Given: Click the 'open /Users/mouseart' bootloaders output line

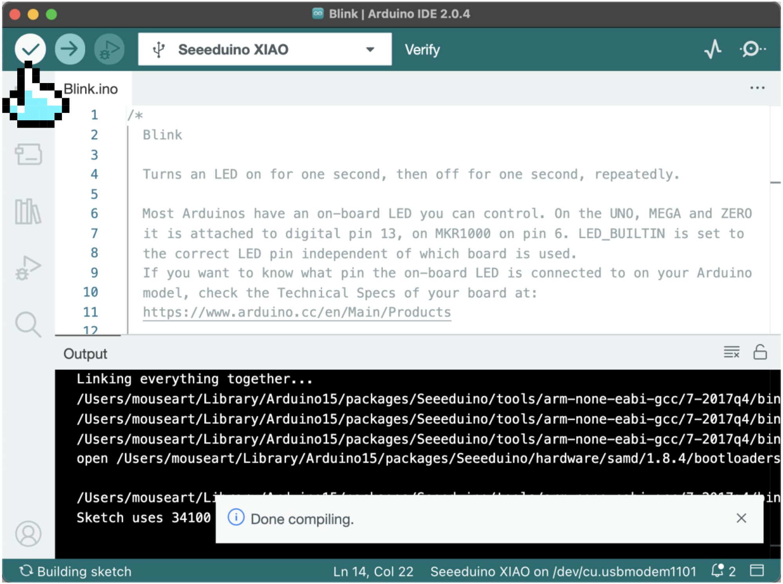Looking at the screenshot, I should 428,458.
